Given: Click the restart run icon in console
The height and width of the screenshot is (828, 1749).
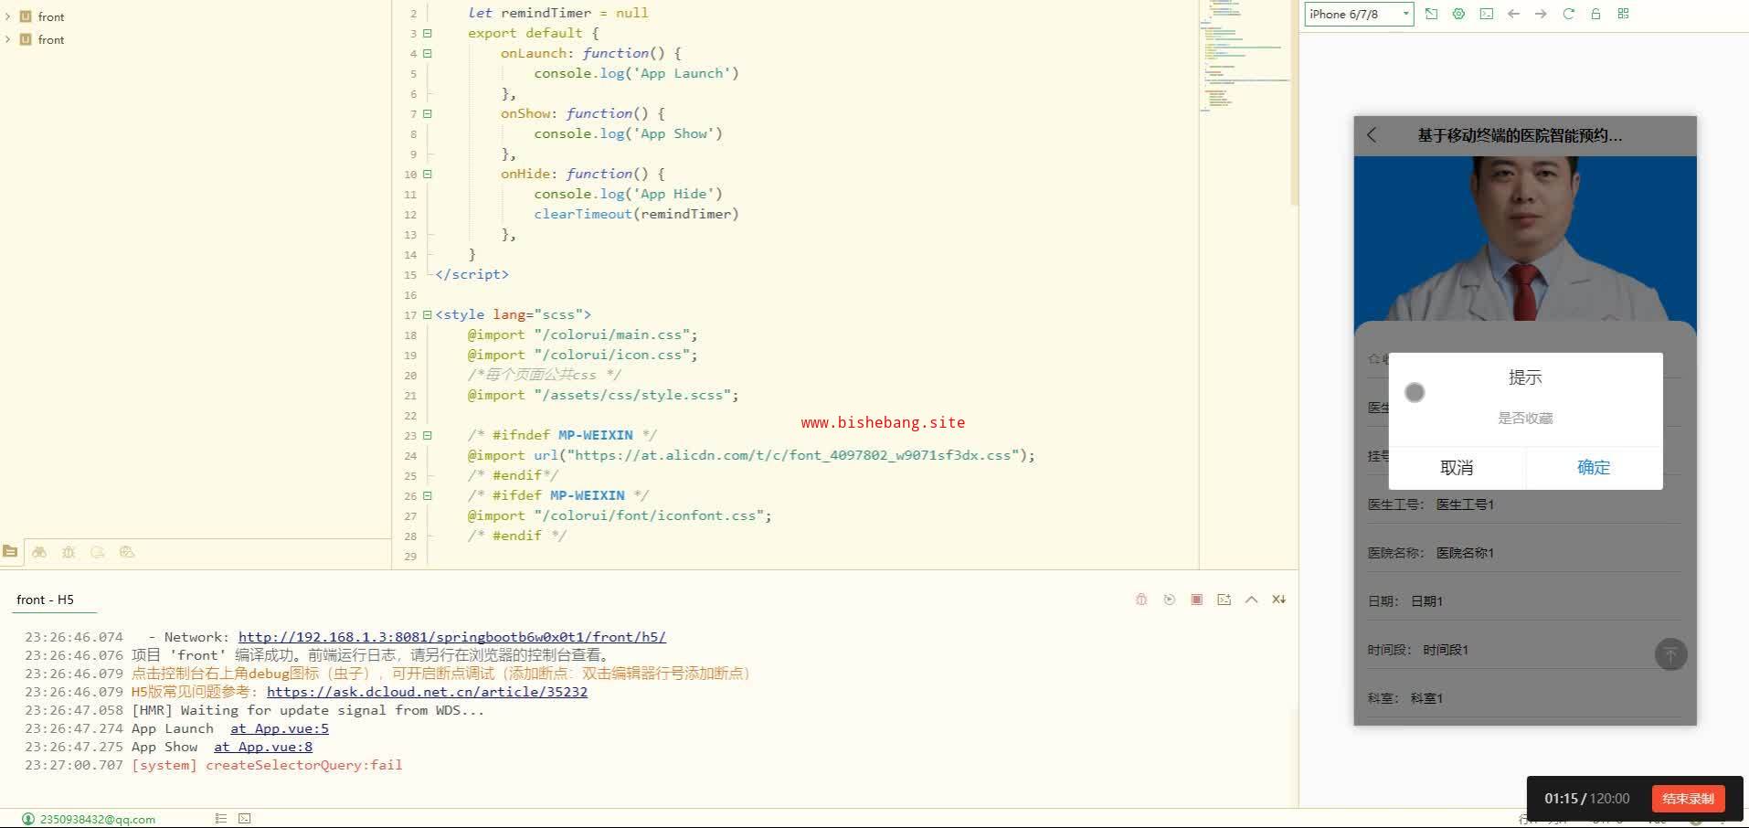Looking at the screenshot, I should [1169, 600].
